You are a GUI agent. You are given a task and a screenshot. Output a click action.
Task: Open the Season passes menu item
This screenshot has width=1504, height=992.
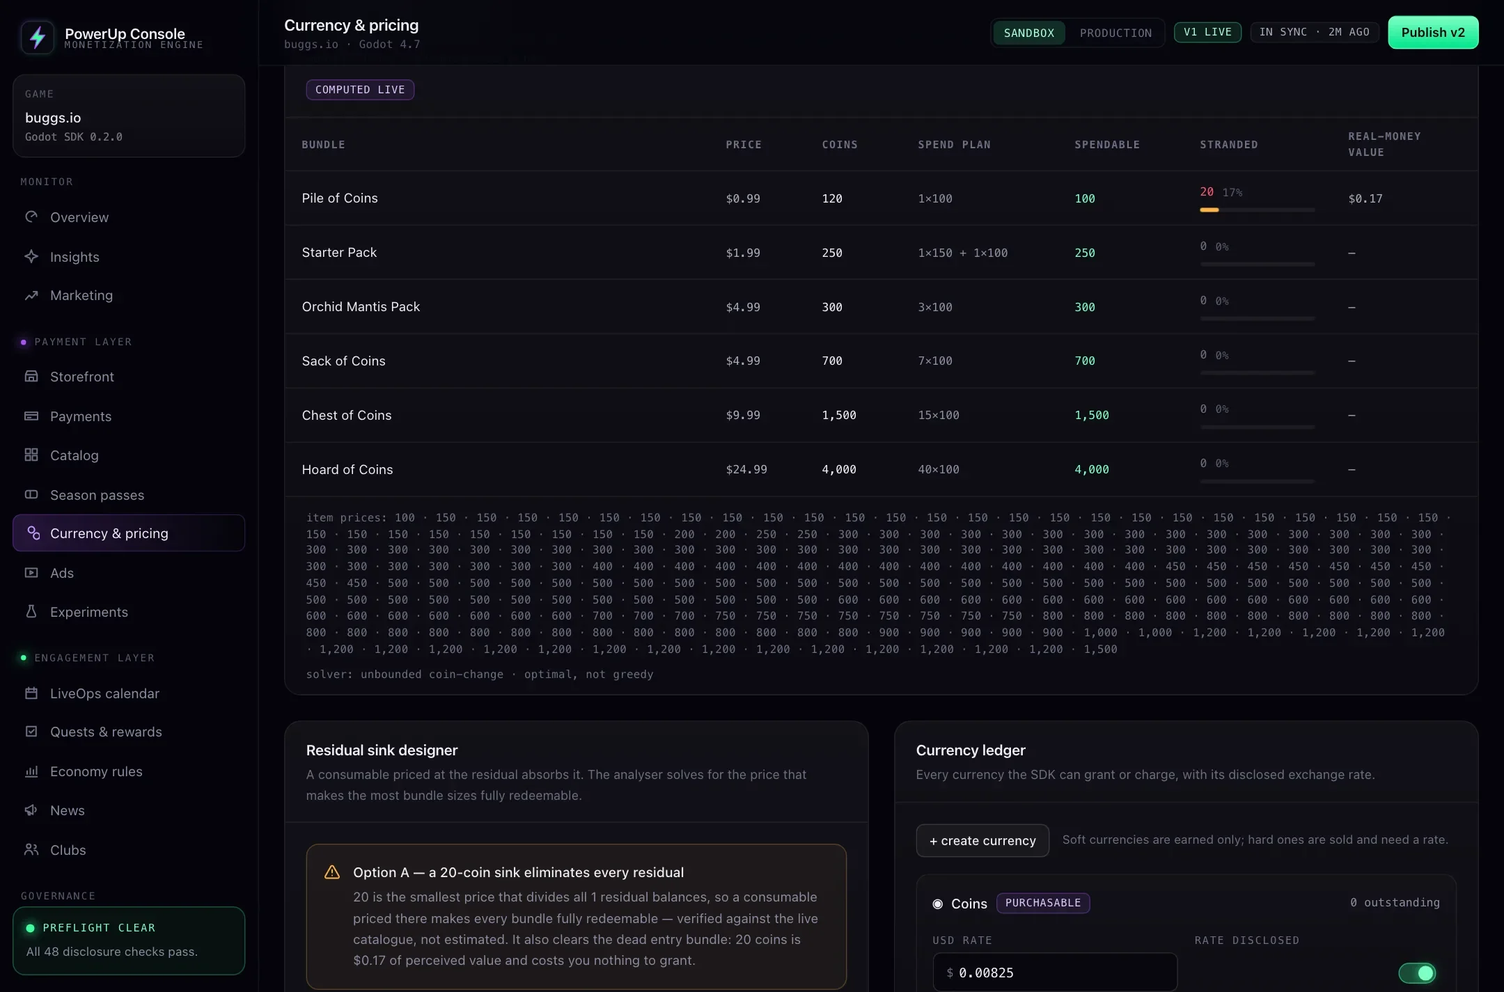129,495
